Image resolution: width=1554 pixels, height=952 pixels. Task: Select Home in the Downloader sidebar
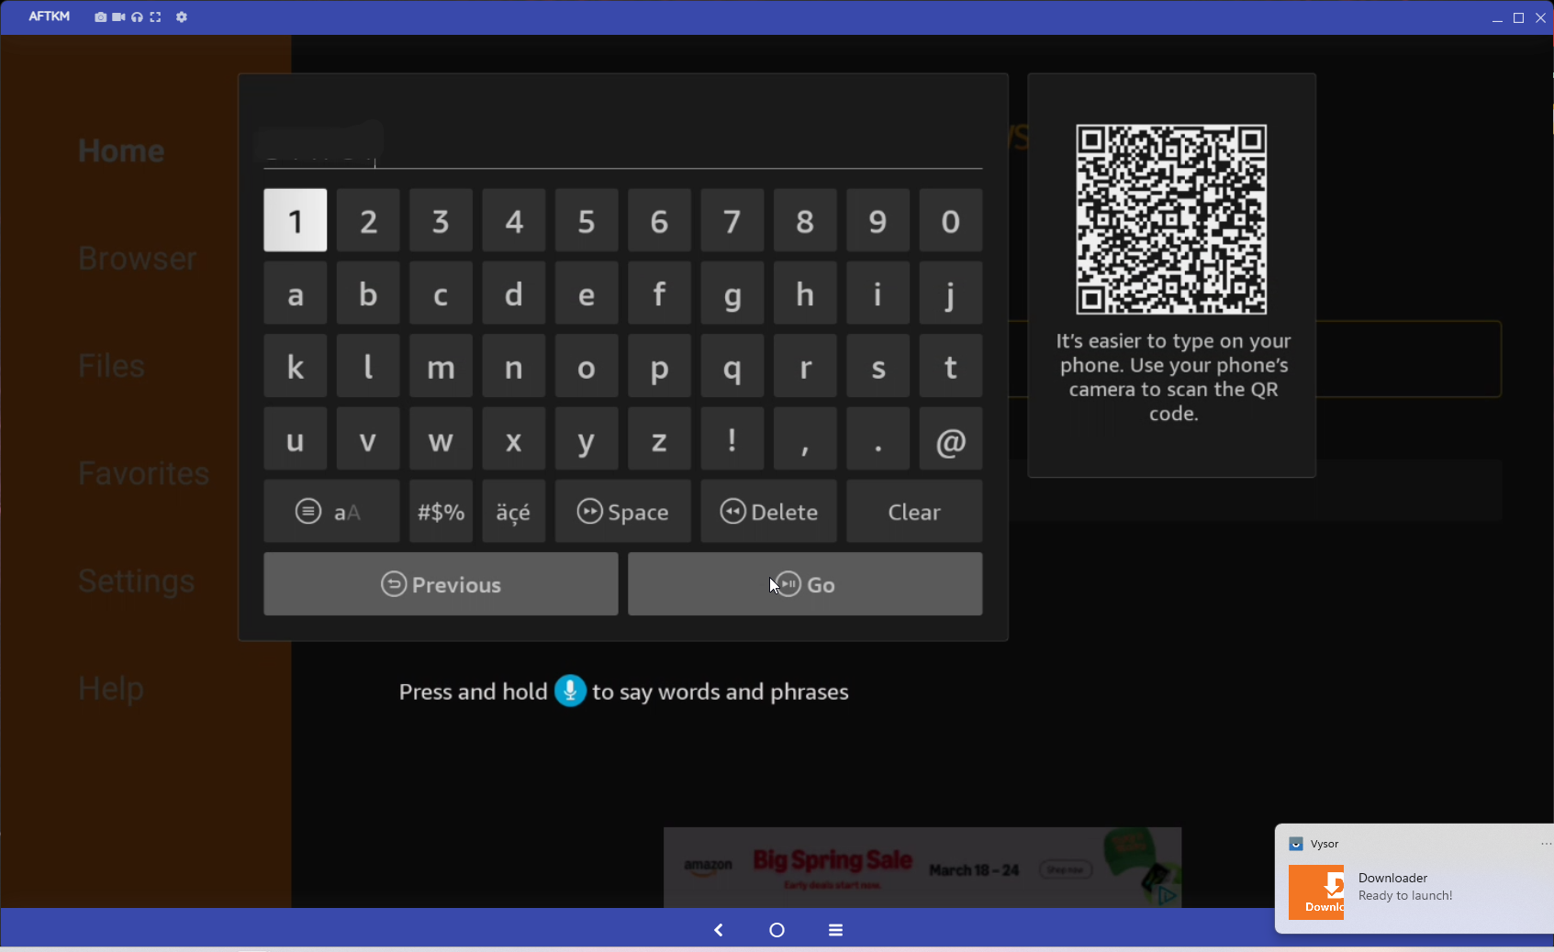(121, 151)
